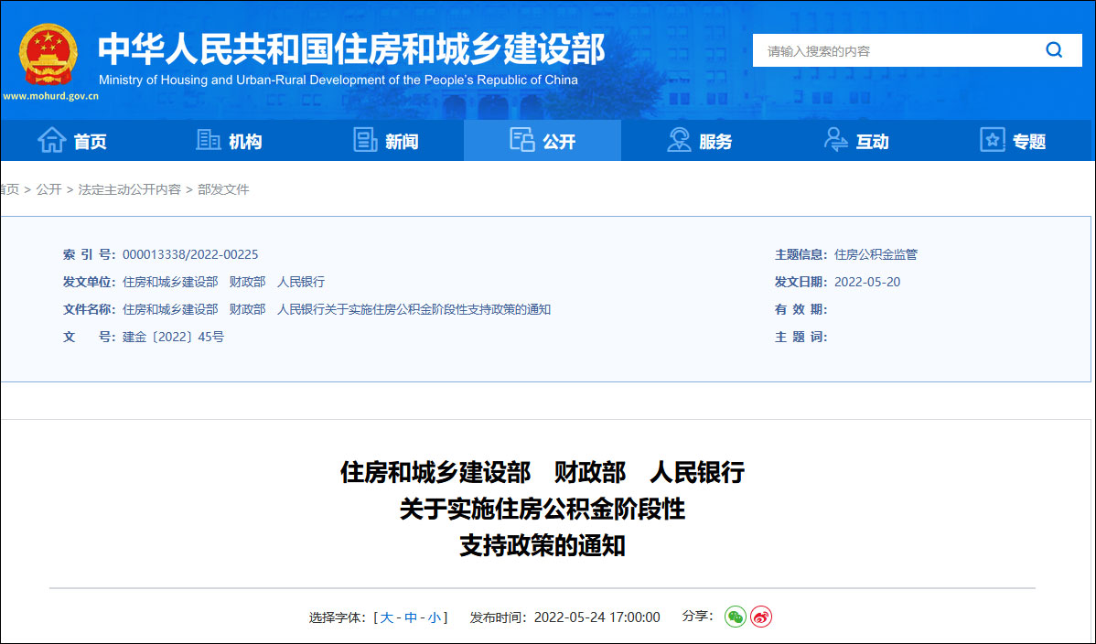Image resolution: width=1096 pixels, height=644 pixels.
Task: Select the building icon beside 机构
Action: (208, 139)
